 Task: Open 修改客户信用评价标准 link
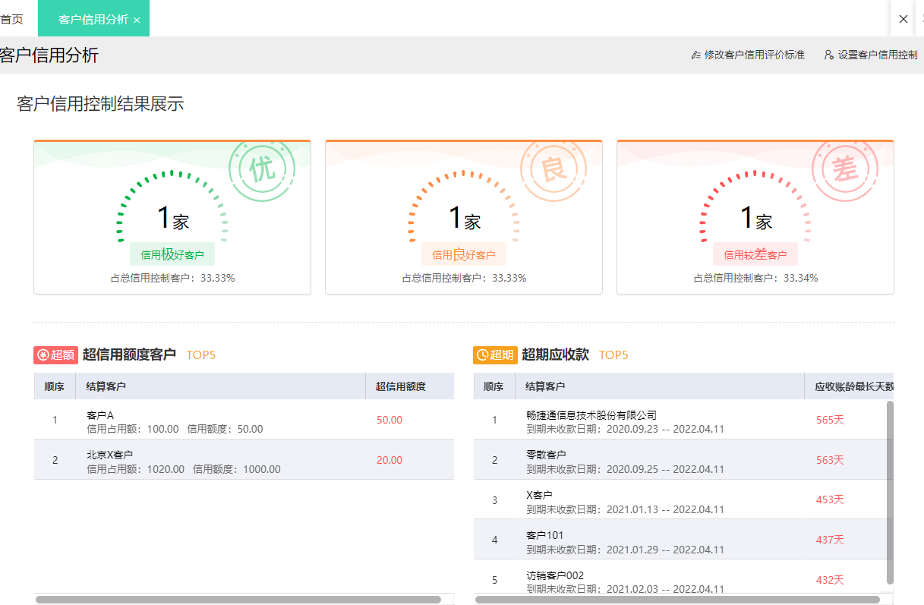click(754, 55)
